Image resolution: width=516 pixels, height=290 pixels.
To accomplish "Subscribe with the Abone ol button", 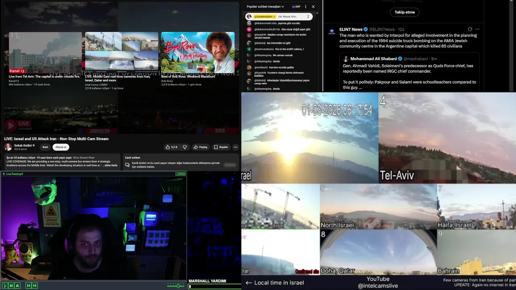I will [61, 147].
